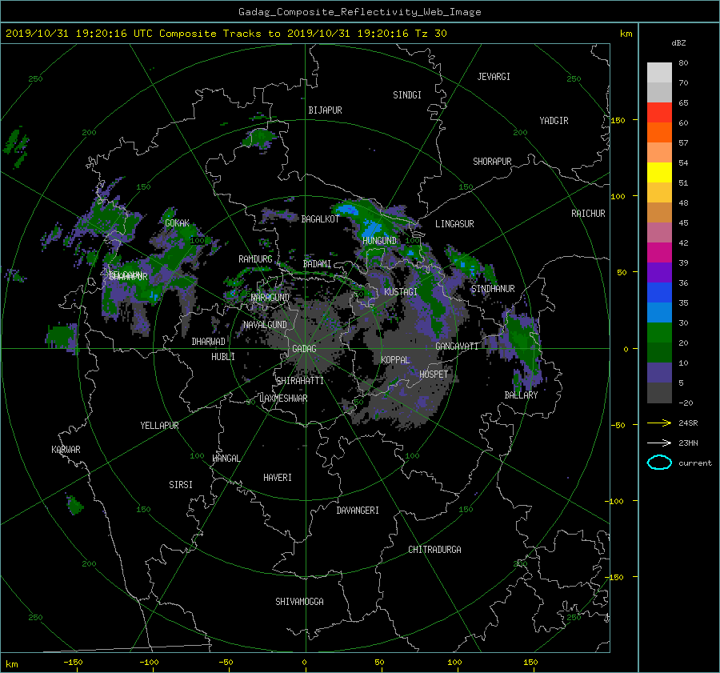Click the HUNGUND city label

pyautogui.click(x=379, y=241)
